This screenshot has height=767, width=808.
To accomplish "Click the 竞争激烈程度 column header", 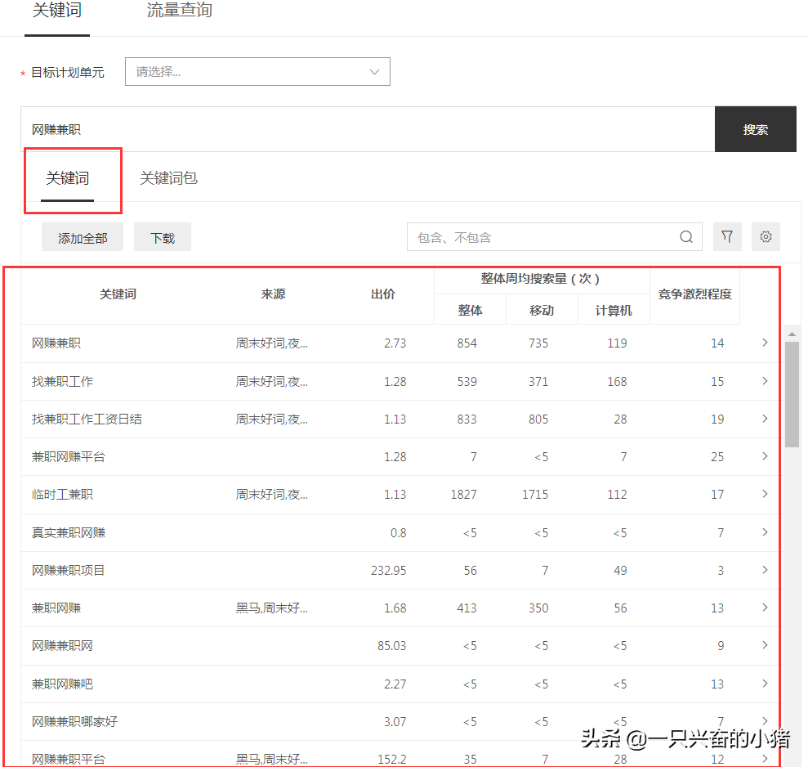I will (694, 294).
